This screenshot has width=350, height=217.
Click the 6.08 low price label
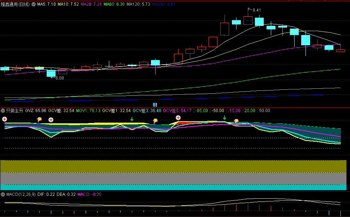[x=60, y=78]
